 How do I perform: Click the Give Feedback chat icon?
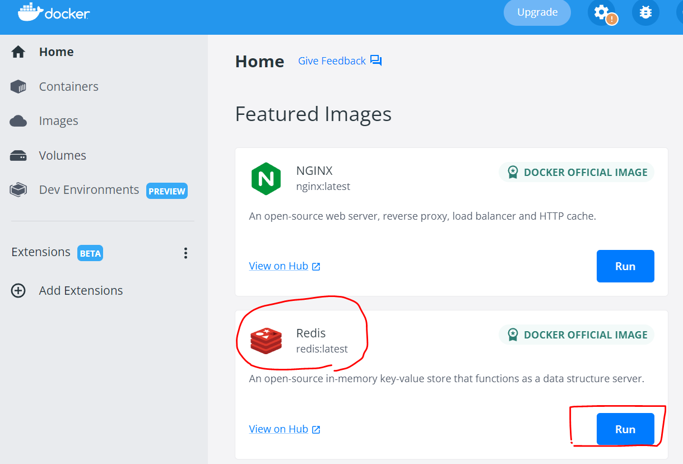pos(376,61)
